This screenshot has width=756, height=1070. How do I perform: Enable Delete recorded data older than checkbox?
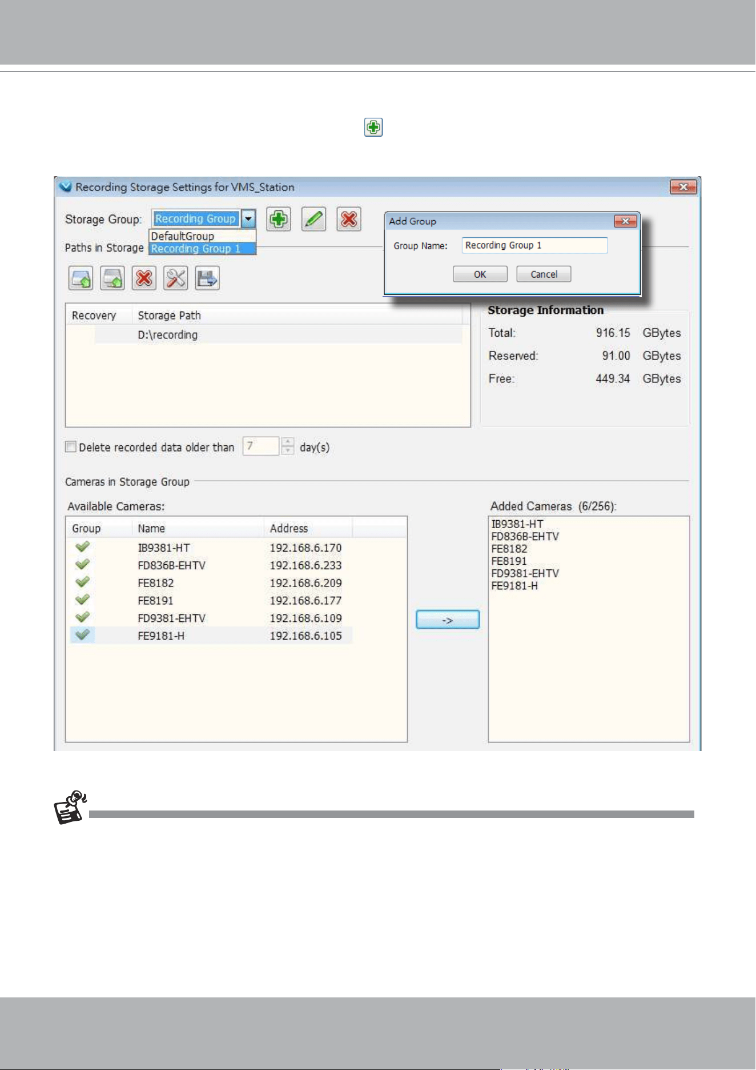(x=71, y=447)
